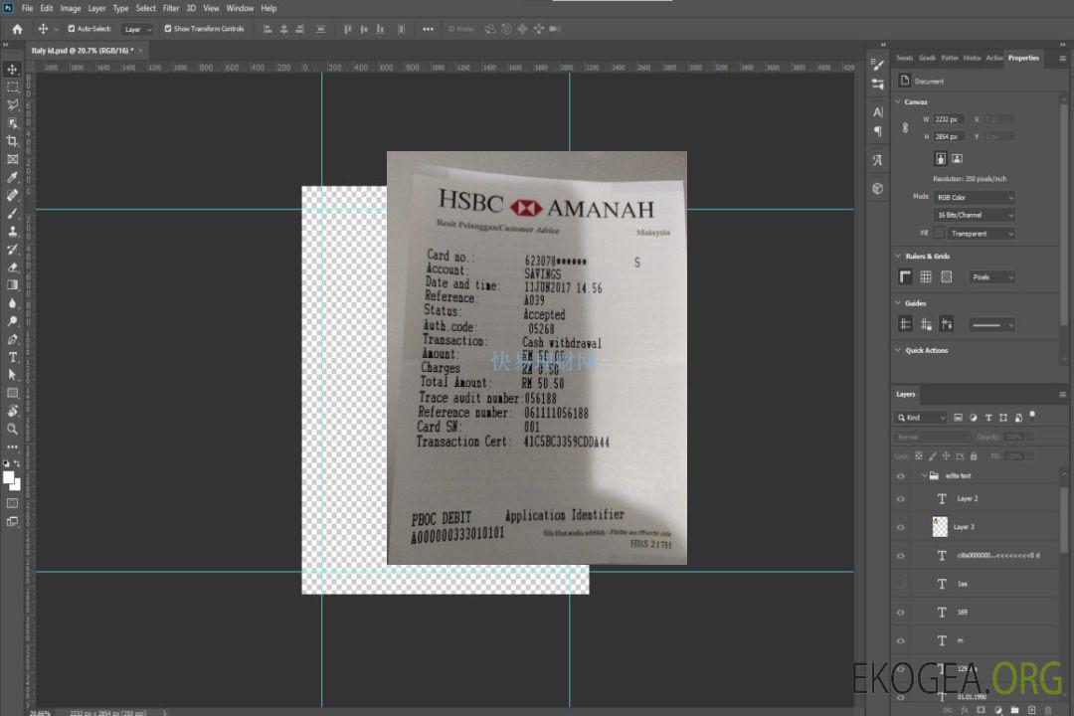Screen dimensions: 1074x716
Task: Select the Crop tool in the toolbar
Action: 13,141
